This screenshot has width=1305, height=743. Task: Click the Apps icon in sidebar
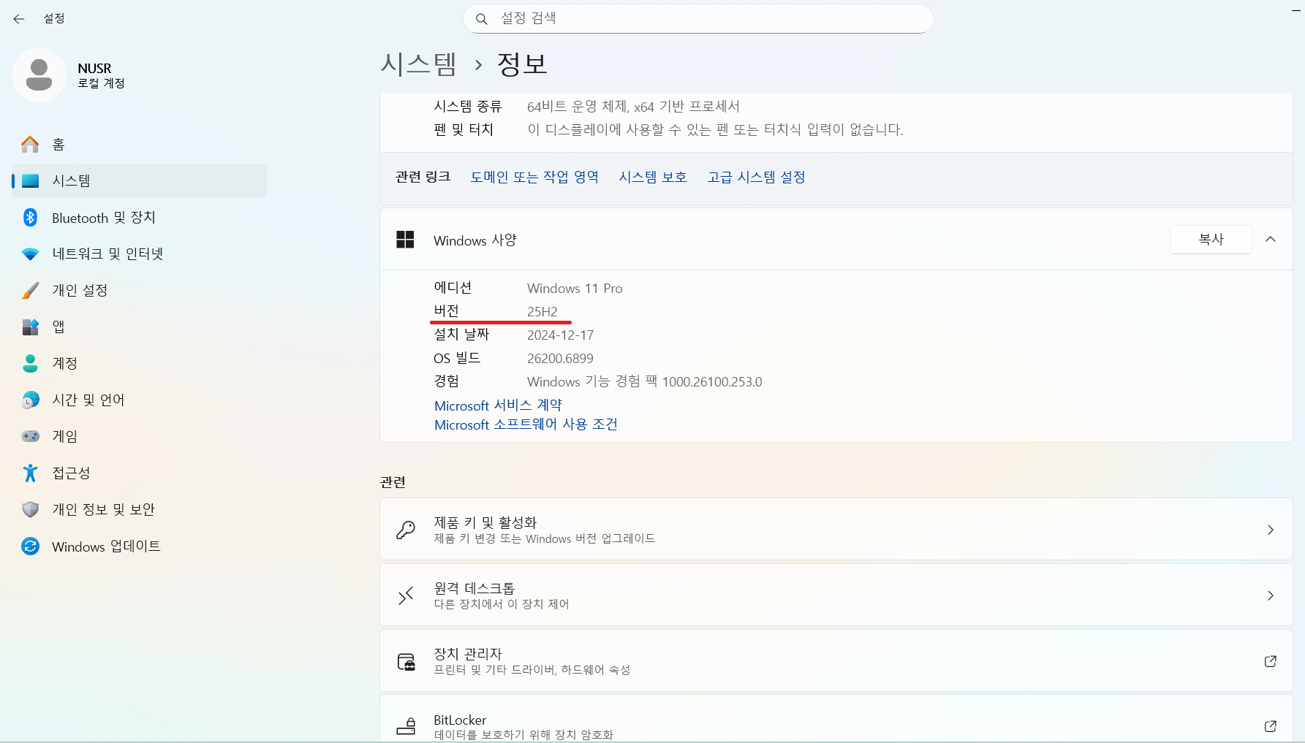30,327
